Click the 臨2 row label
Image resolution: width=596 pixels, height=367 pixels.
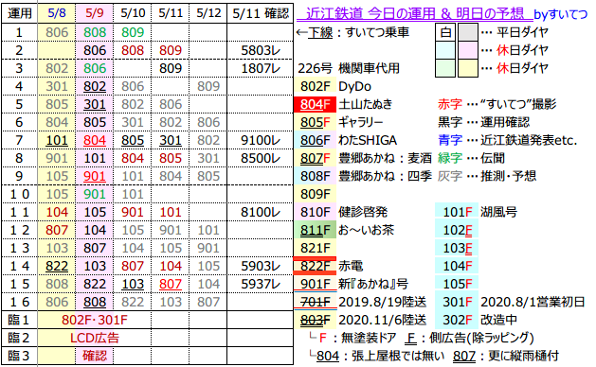pyautogui.click(x=19, y=338)
